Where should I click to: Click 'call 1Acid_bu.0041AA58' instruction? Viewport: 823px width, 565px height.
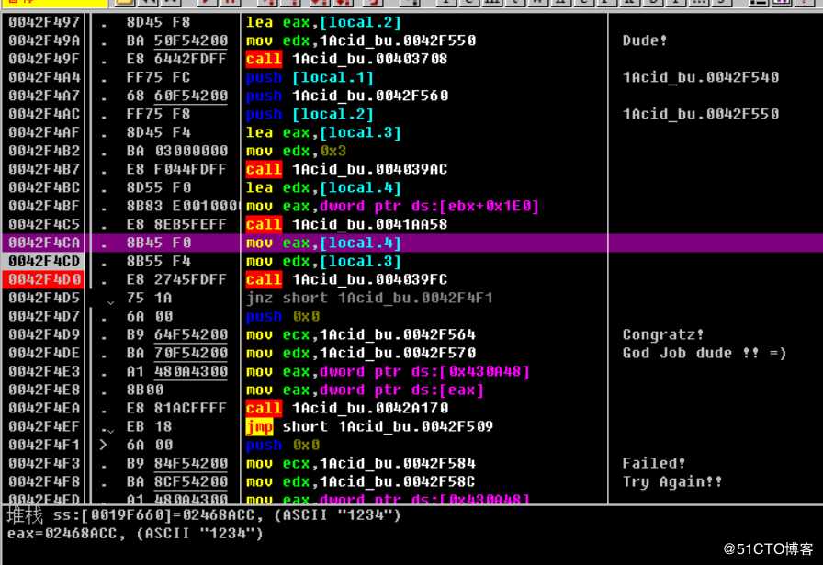tap(346, 225)
